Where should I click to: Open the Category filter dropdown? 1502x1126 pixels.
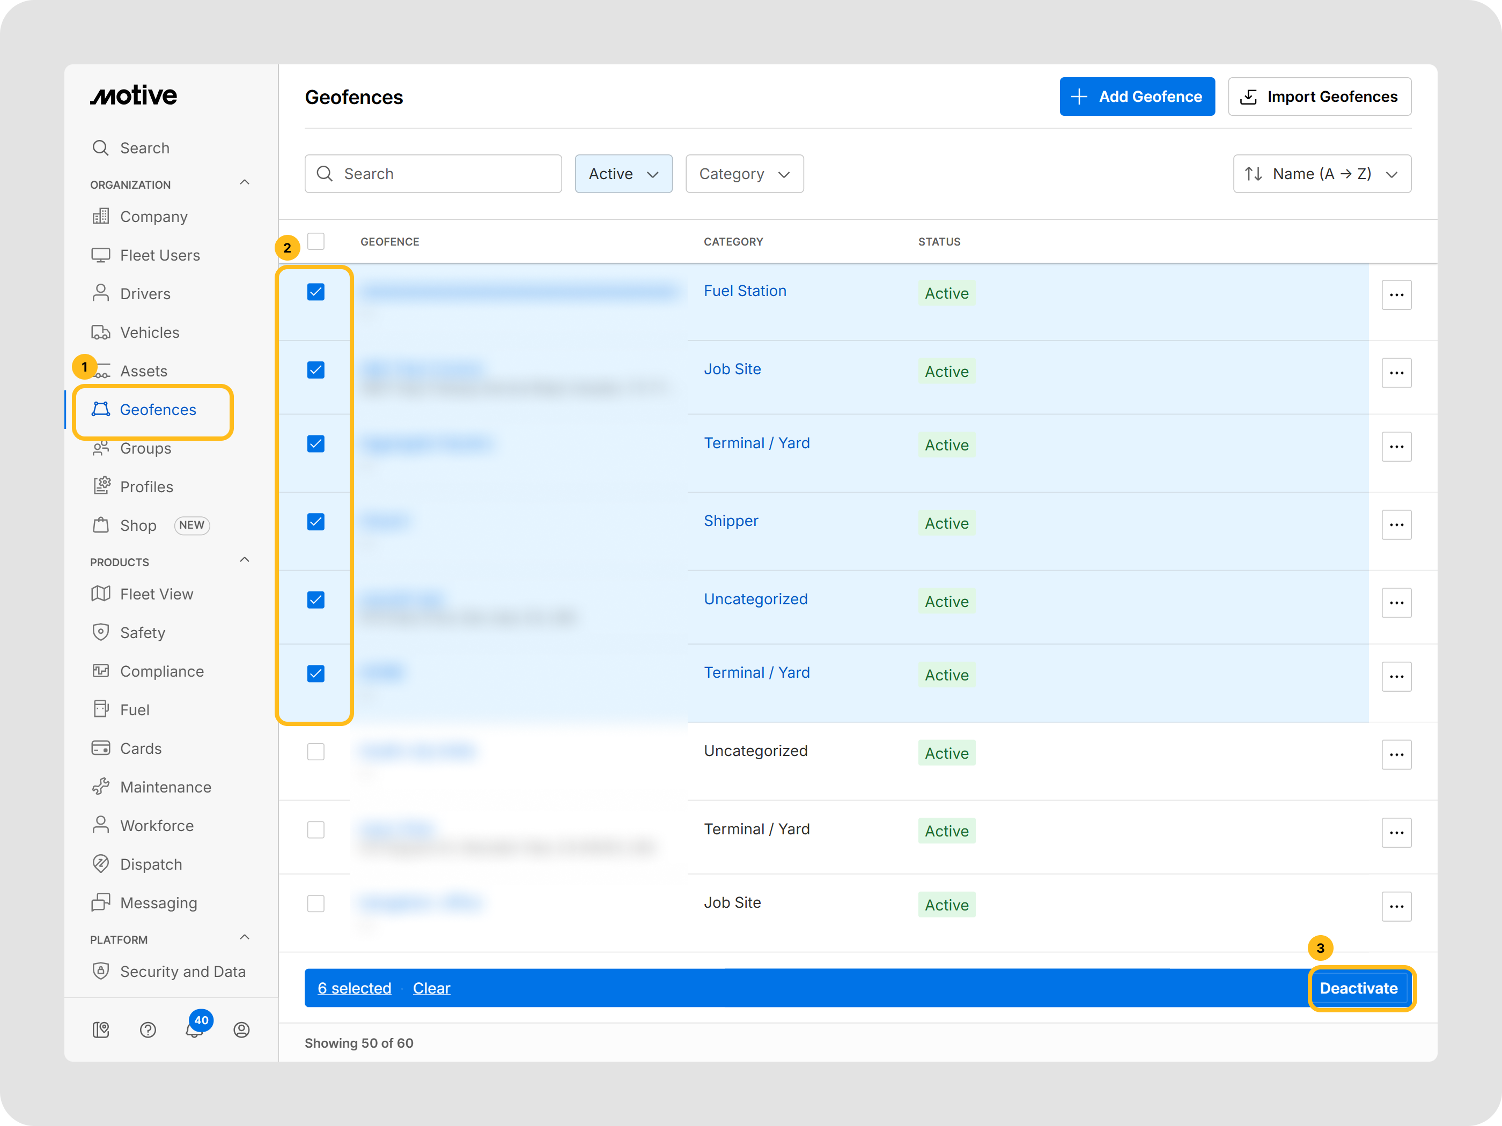(744, 174)
